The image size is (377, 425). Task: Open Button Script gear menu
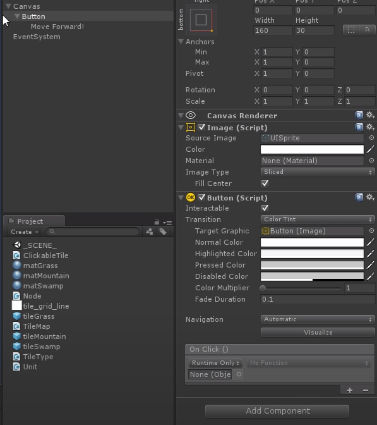[370, 197]
